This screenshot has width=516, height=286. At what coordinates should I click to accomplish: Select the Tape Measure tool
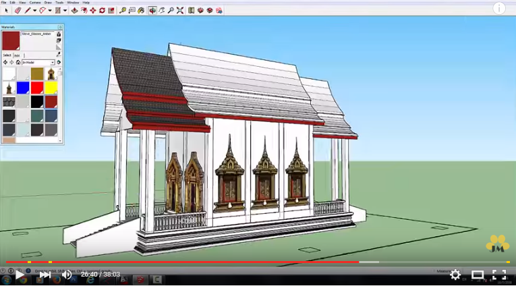tap(122, 11)
